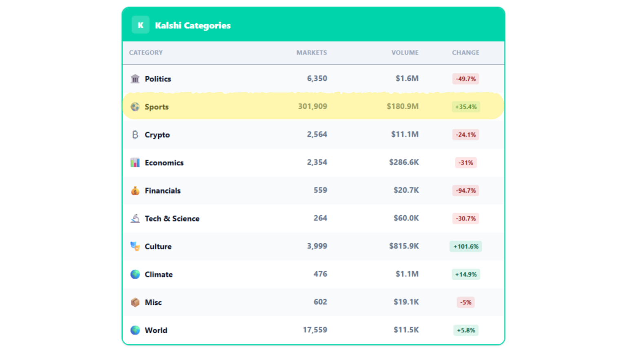This screenshot has width=626, height=352.
Task: Select the Sports ball icon
Action: 135,106
